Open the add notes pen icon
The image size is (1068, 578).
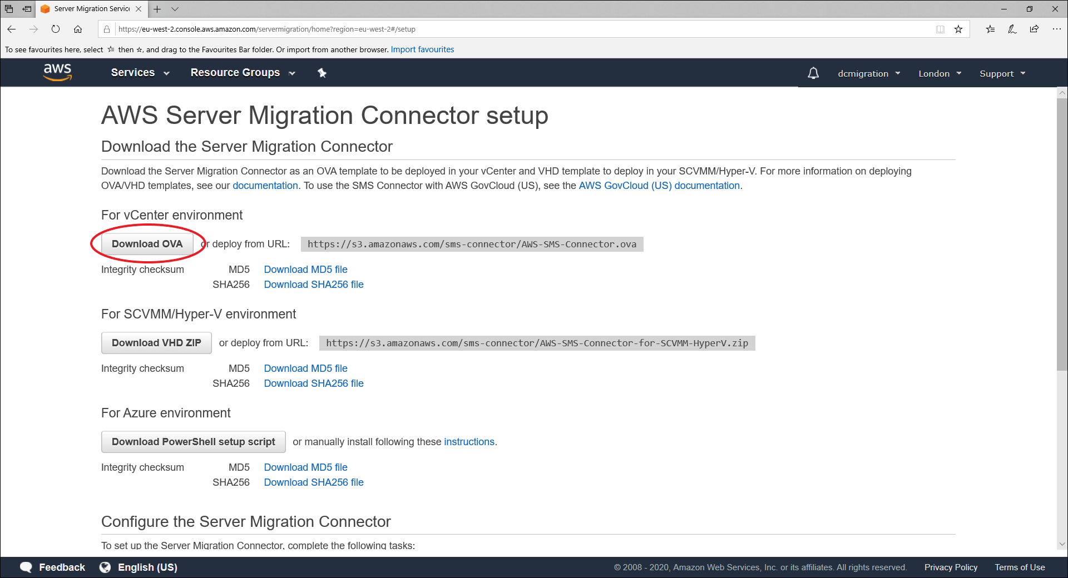tap(1012, 29)
